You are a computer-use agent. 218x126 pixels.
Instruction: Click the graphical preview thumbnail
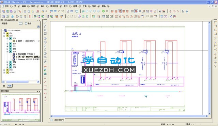[21, 107]
